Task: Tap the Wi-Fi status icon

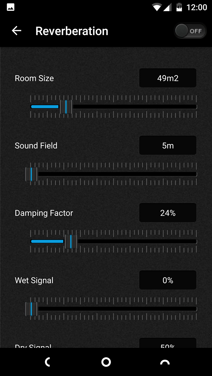Action: [156, 7]
